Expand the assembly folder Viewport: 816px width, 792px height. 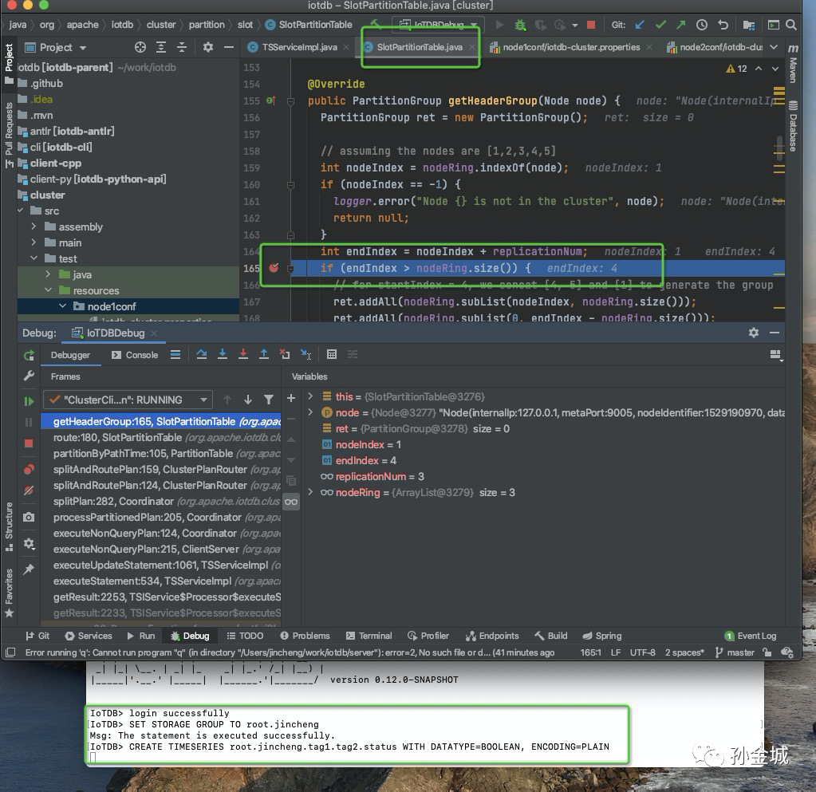pyautogui.click(x=34, y=227)
